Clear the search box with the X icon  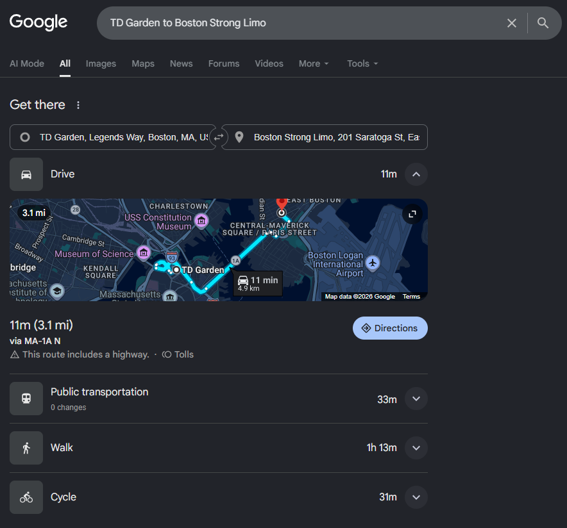click(x=512, y=23)
